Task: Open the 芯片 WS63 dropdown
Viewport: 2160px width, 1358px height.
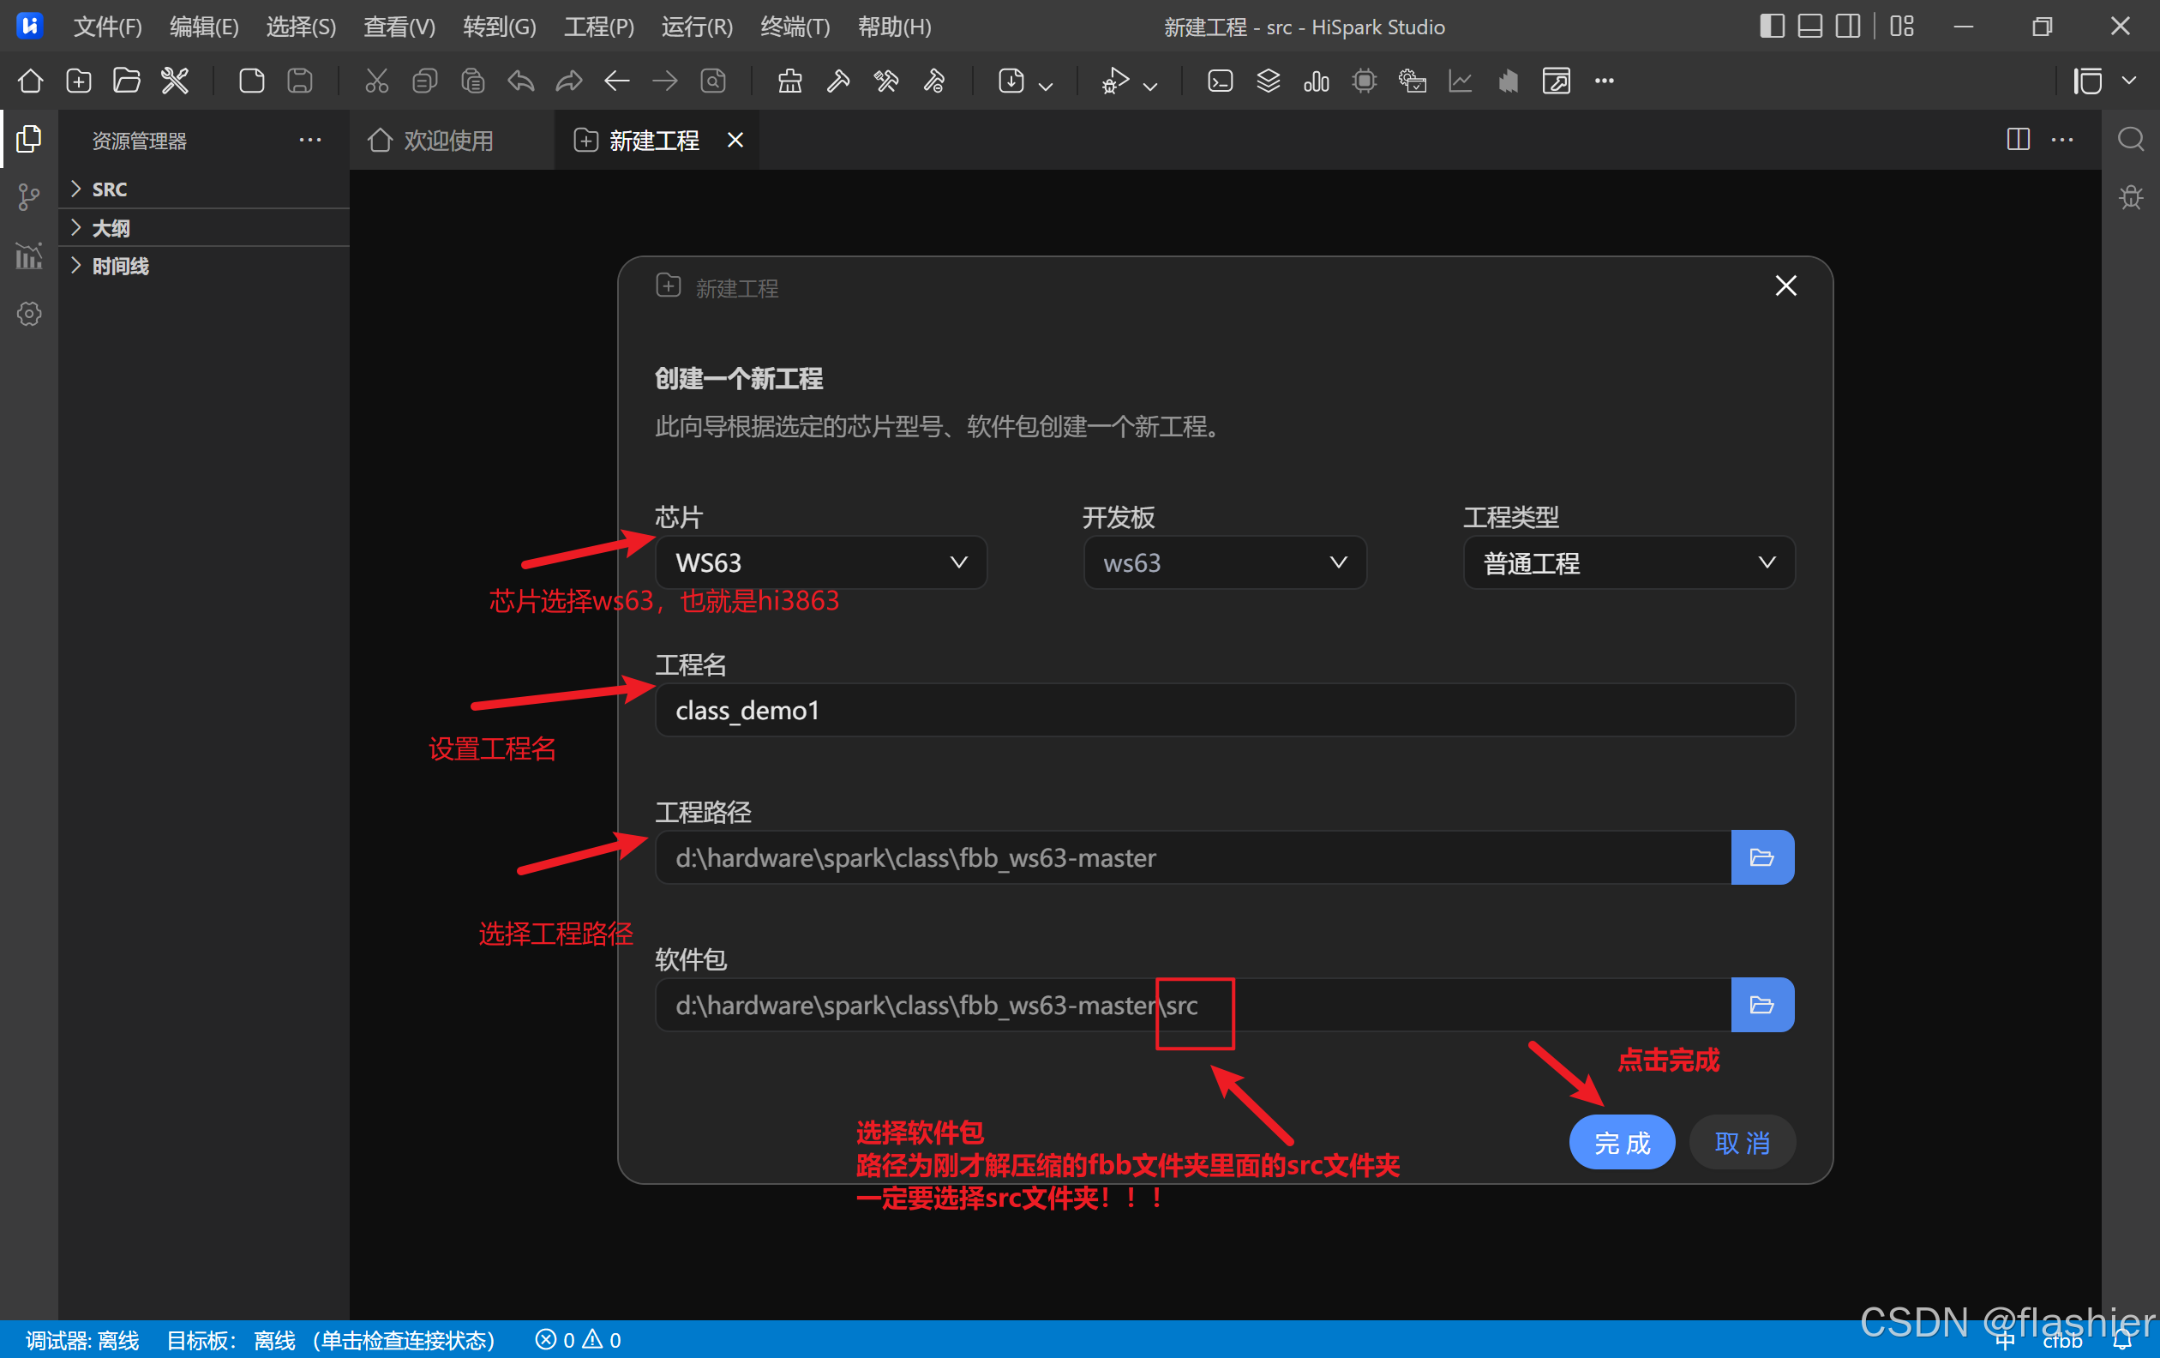Action: click(x=820, y=562)
